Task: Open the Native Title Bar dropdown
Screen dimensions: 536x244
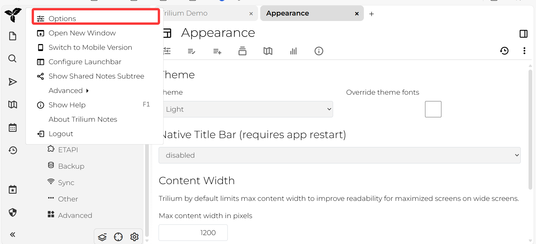Action: coord(339,155)
